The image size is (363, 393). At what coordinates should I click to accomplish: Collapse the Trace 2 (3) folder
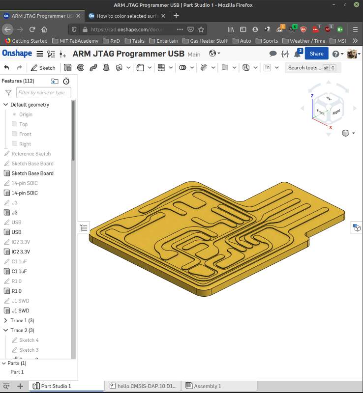[5, 330]
